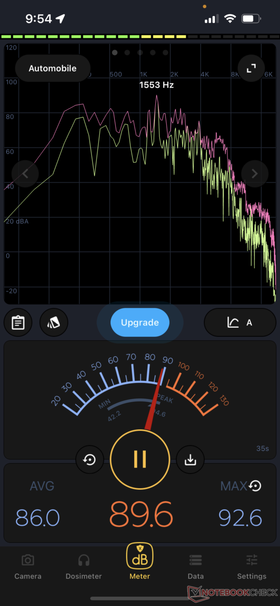Expand the spectrum graph to fullscreen
The image size is (280, 606).
pyautogui.click(x=251, y=69)
